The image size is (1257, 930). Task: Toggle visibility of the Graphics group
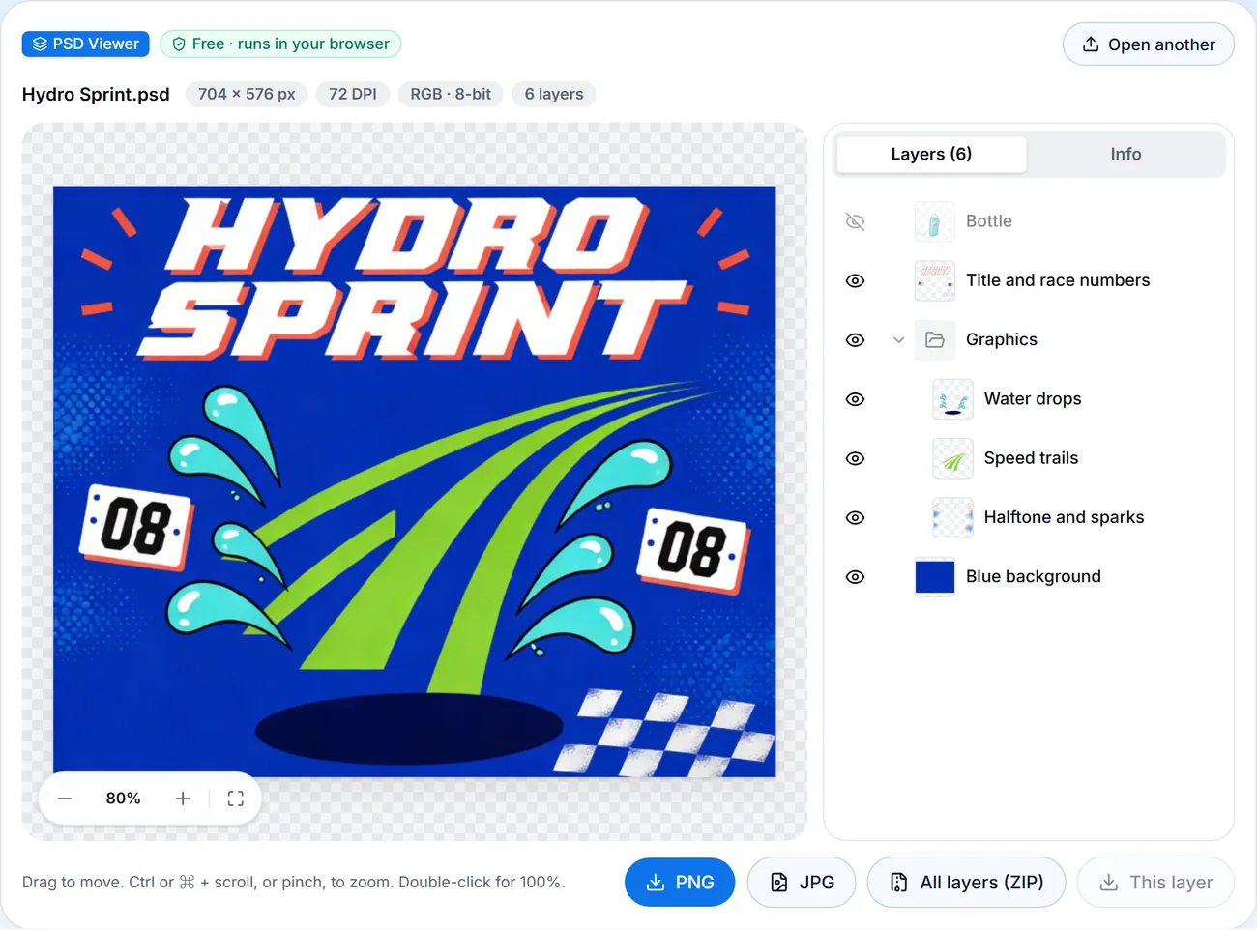coord(855,340)
